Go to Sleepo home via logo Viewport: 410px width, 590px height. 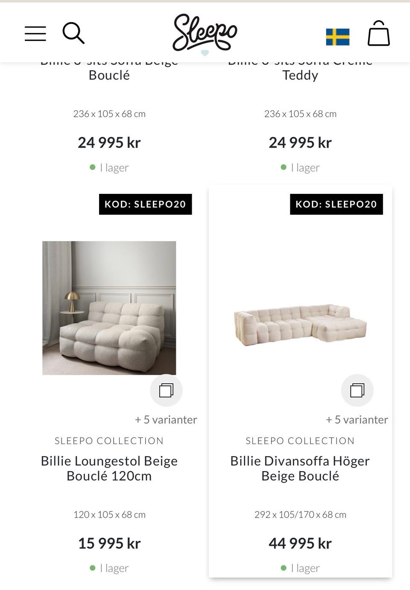pyautogui.click(x=205, y=33)
